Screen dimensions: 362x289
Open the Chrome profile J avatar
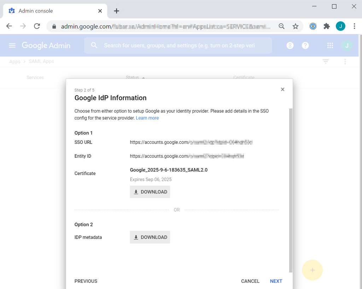click(340, 26)
